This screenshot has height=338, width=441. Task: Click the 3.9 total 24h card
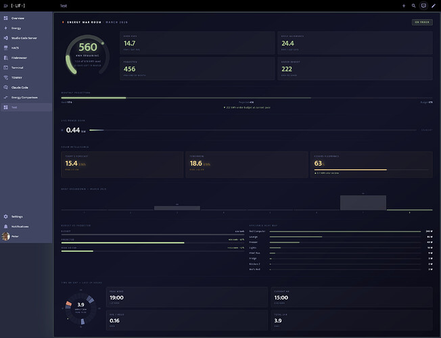(x=352, y=320)
